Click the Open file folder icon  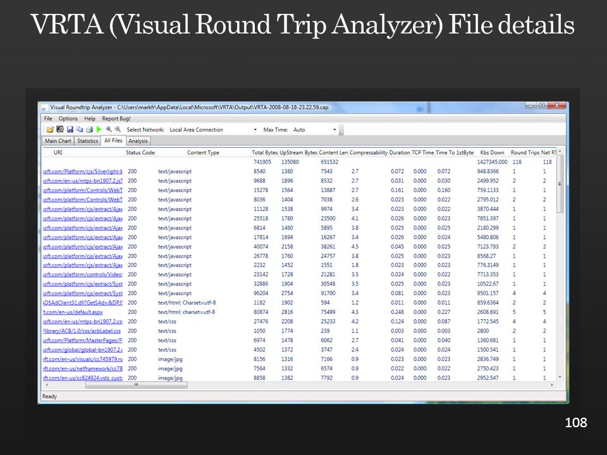(50, 130)
